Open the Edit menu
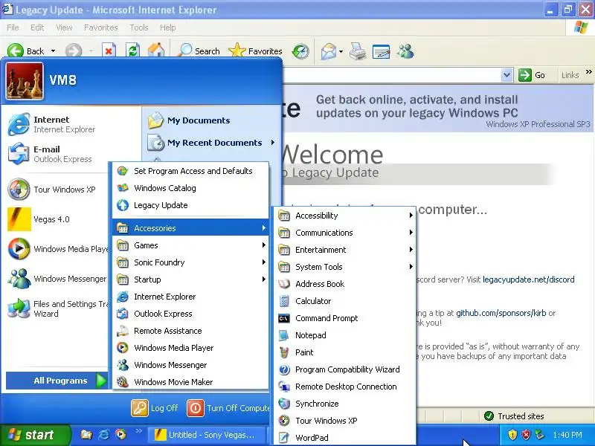595x446 pixels. (37, 28)
